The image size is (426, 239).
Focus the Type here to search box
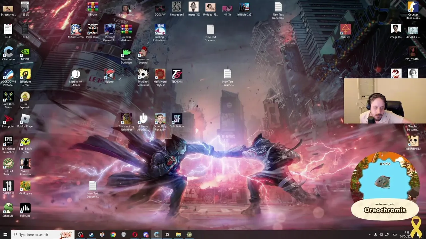(42, 235)
